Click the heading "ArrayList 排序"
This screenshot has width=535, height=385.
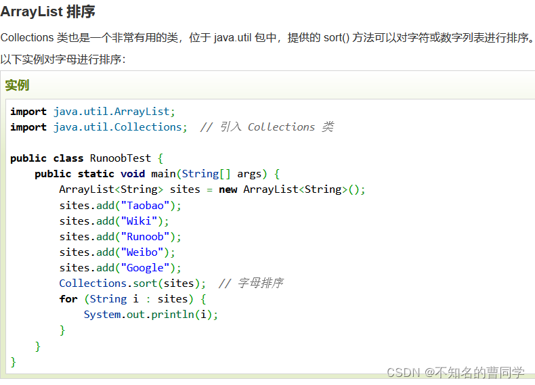[47, 12]
